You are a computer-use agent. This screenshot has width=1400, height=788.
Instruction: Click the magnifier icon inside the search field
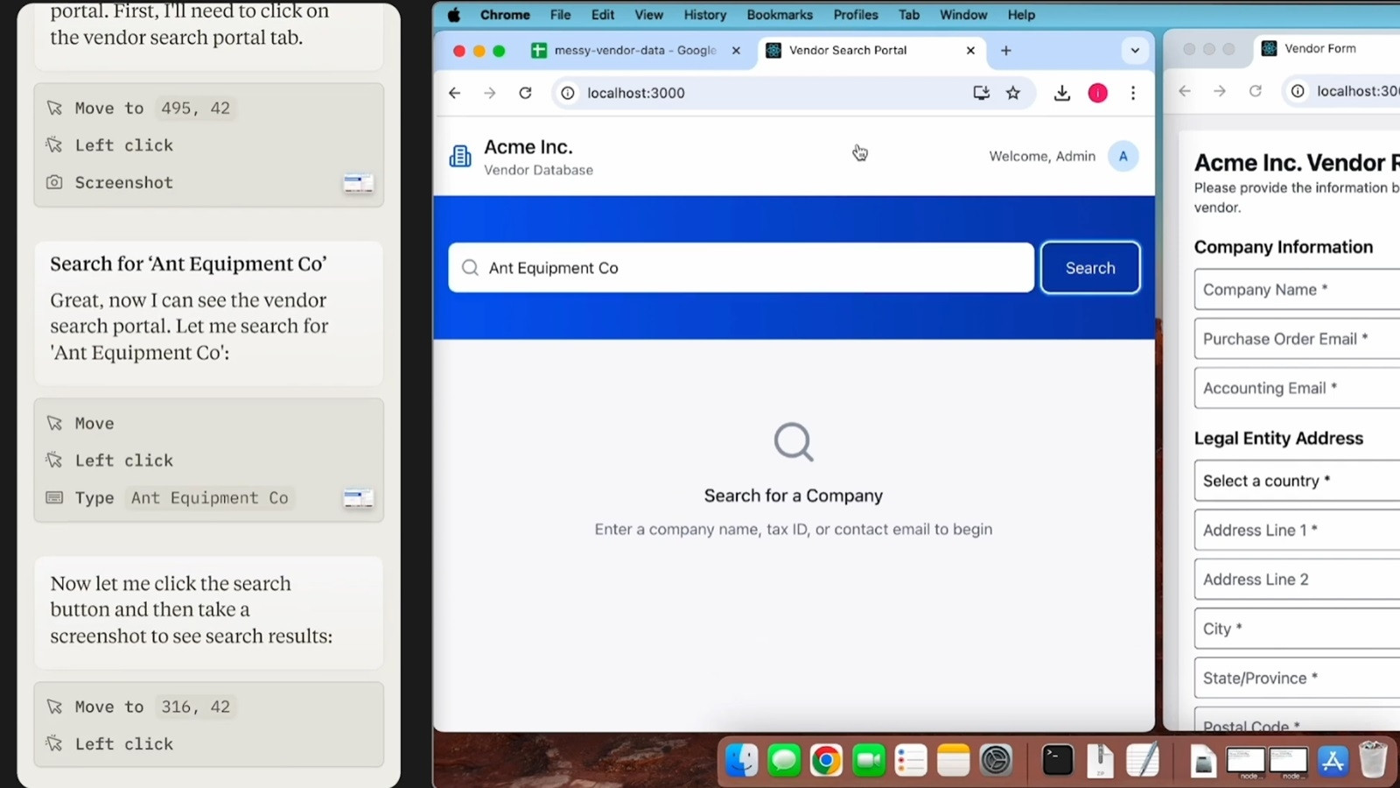[x=470, y=268]
